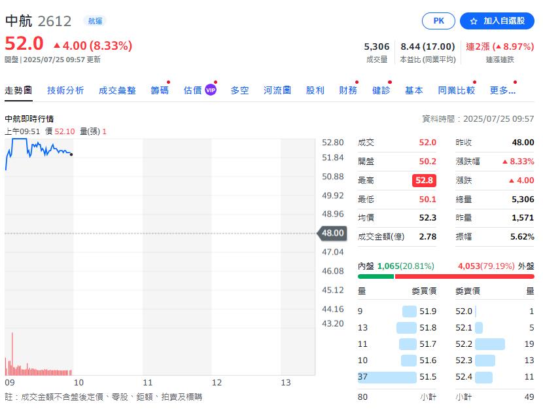Click the 連2漲 consecutive gain indicator
This screenshot has height=409, width=543.
click(x=500, y=46)
